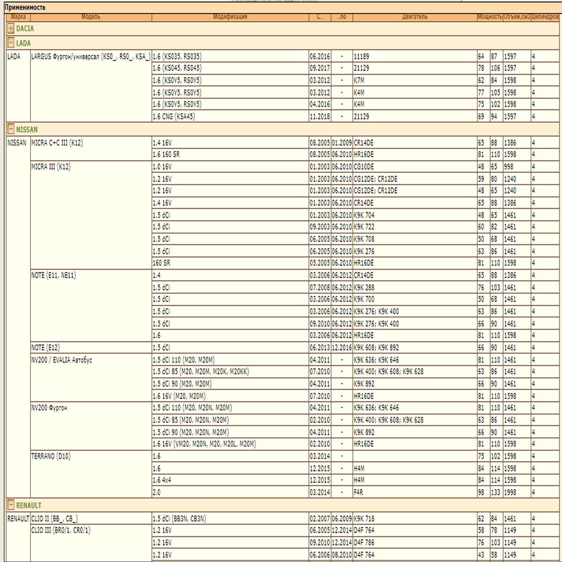Screen dimensions: 562x562
Task: Click engine code K7M
Action: [359, 80]
